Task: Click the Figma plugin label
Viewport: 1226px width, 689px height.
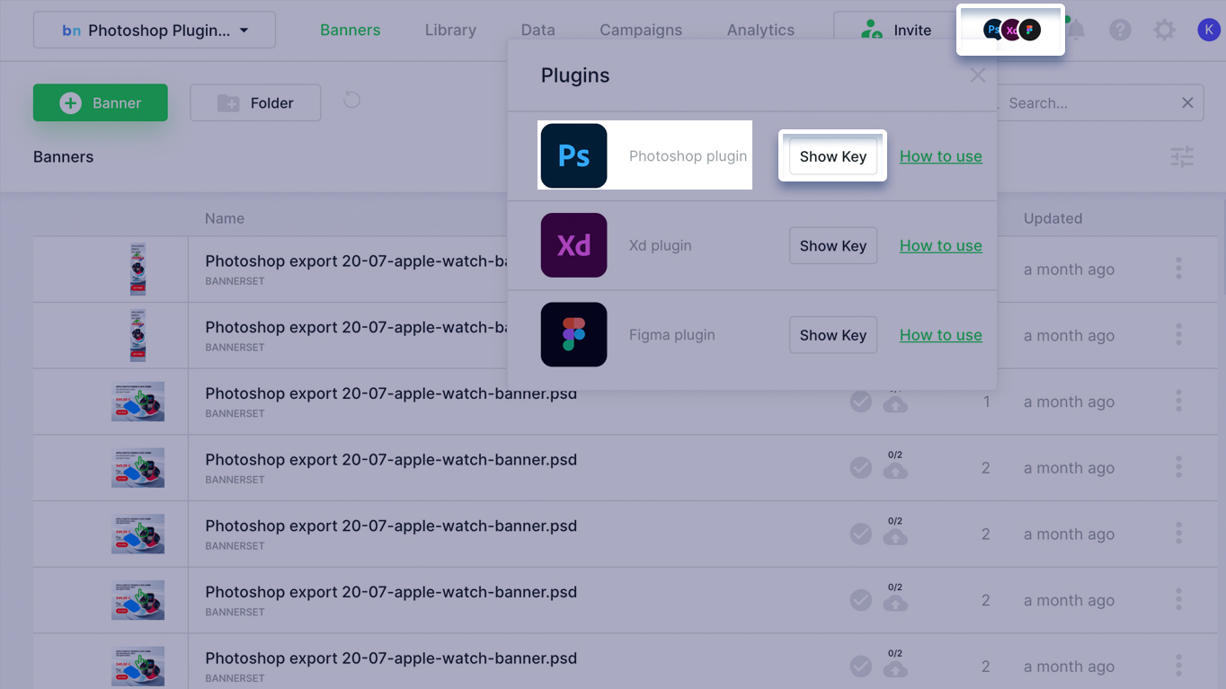Action: click(672, 334)
